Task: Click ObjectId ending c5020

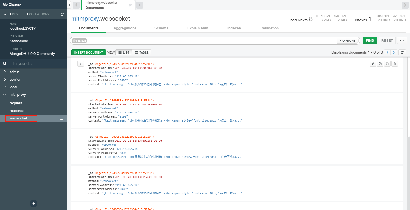Action: [x=125, y=137]
